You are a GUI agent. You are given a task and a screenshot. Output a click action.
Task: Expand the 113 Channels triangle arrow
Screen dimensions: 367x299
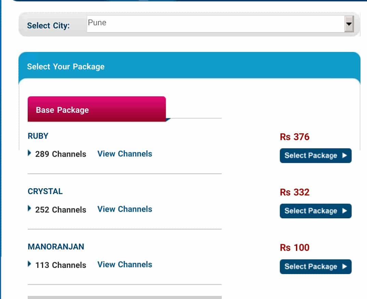(x=29, y=264)
